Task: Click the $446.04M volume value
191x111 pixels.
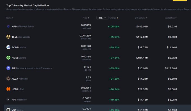Action: (142, 27)
